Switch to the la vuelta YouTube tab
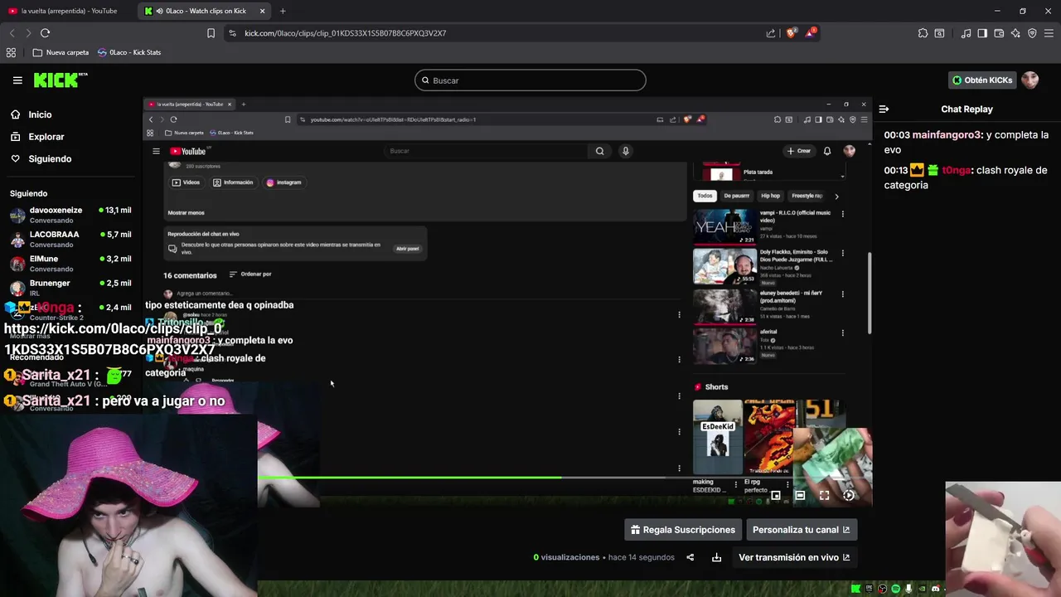Image resolution: width=1061 pixels, height=597 pixels. pyautogui.click(x=69, y=11)
